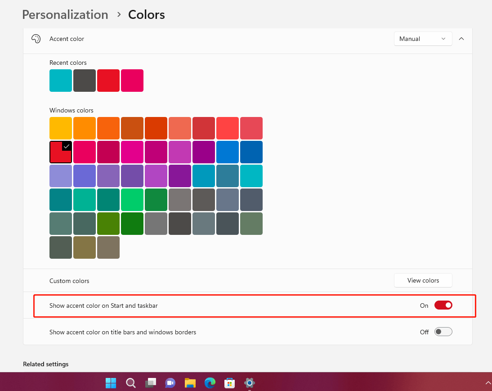Open Windows Search from taskbar

click(x=130, y=383)
